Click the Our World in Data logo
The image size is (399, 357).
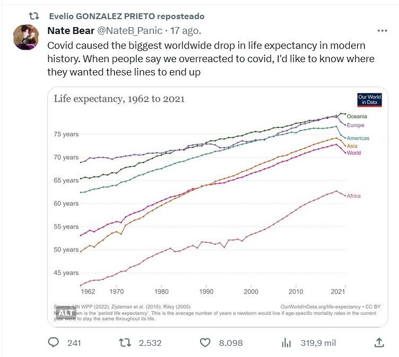369,100
